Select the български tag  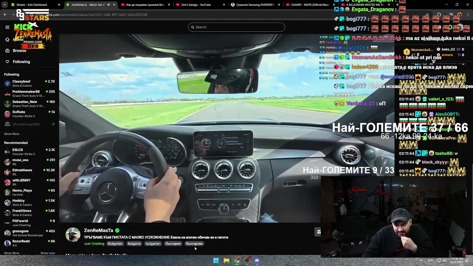point(194,243)
